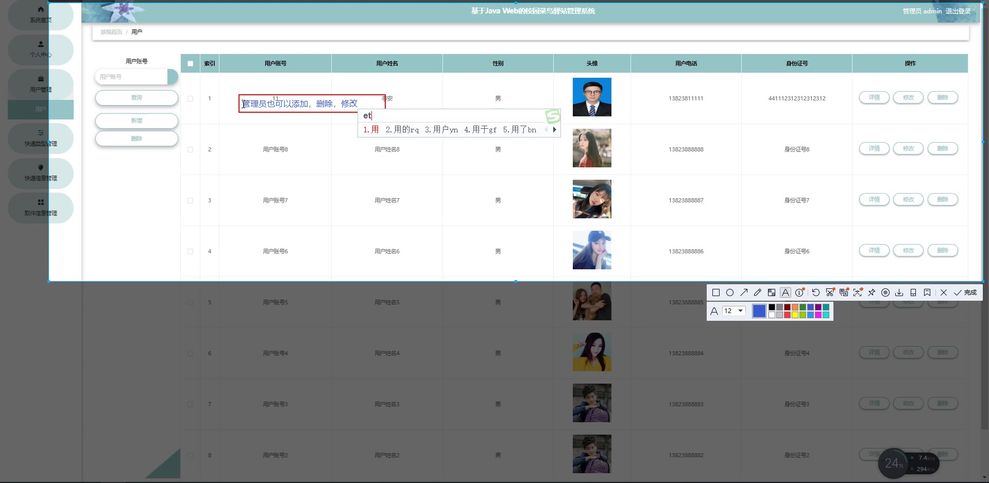Click the translate screenshot icon
The height and width of the screenshot is (483, 989).
click(x=844, y=292)
